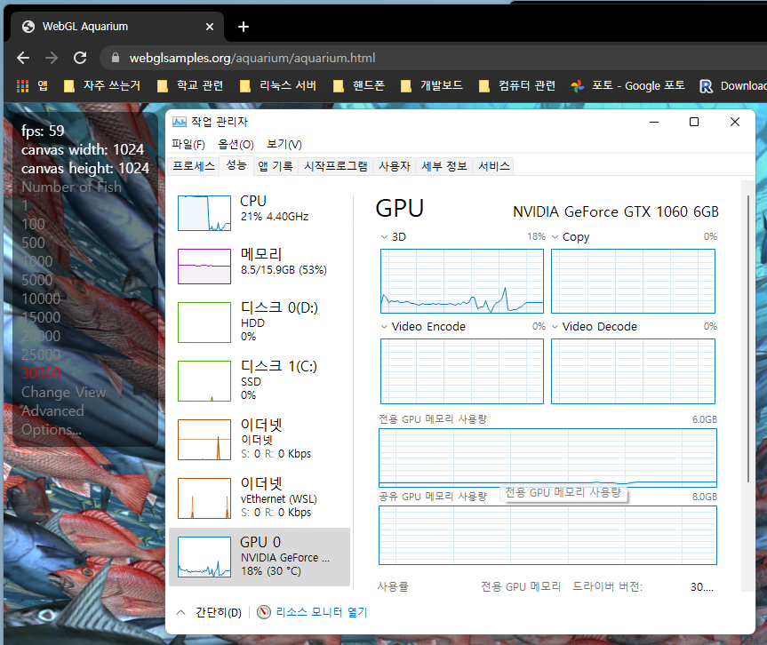This screenshot has height=645, width=767.
Task: Open the 자주 쓰는거 bookmark folder
Action: [x=102, y=86]
